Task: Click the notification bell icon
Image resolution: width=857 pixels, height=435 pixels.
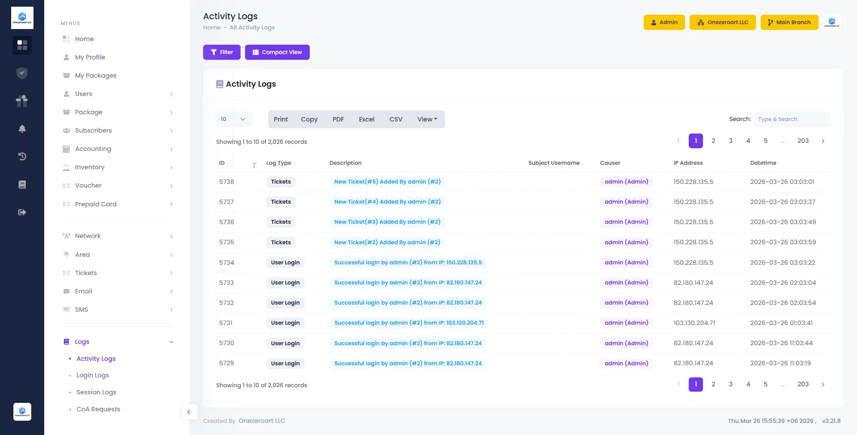Action: tap(22, 129)
